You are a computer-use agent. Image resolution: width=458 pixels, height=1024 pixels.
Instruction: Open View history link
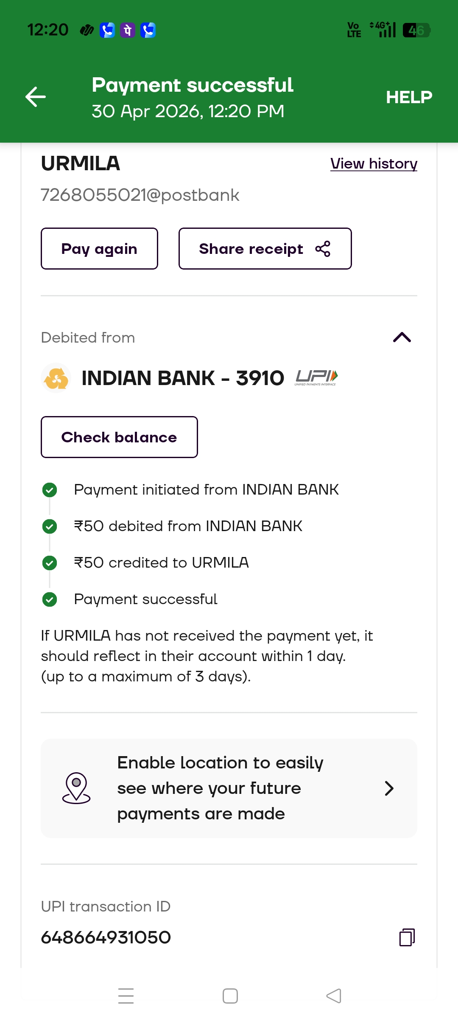(x=374, y=163)
